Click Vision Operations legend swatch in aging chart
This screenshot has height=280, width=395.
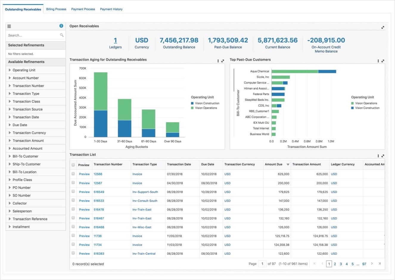coord(192,108)
